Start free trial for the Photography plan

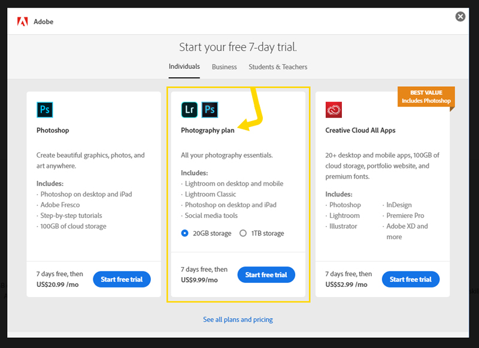click(x=266, y=275)
